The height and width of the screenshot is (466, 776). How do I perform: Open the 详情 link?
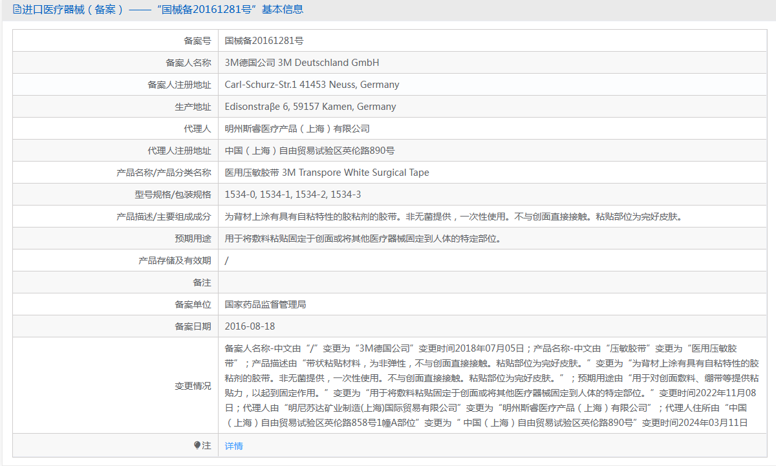pos(234,446)
